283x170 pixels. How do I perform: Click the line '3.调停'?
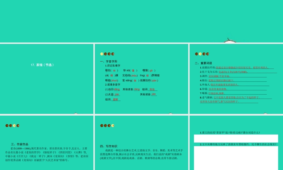point(233,76)
